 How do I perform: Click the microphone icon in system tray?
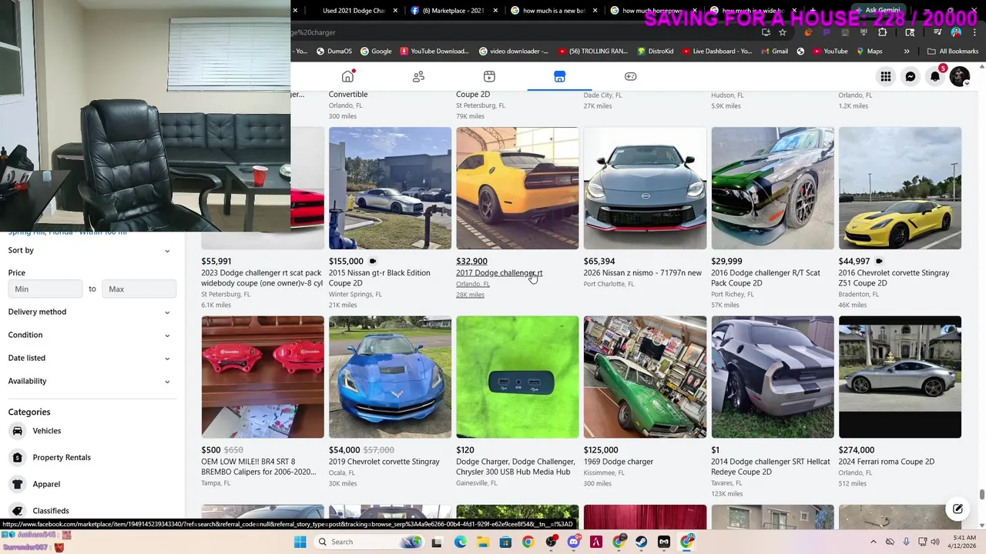(906, 542)
